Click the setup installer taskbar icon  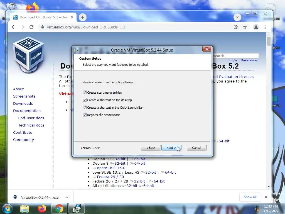pyautogui.click(x=77, y=208)
